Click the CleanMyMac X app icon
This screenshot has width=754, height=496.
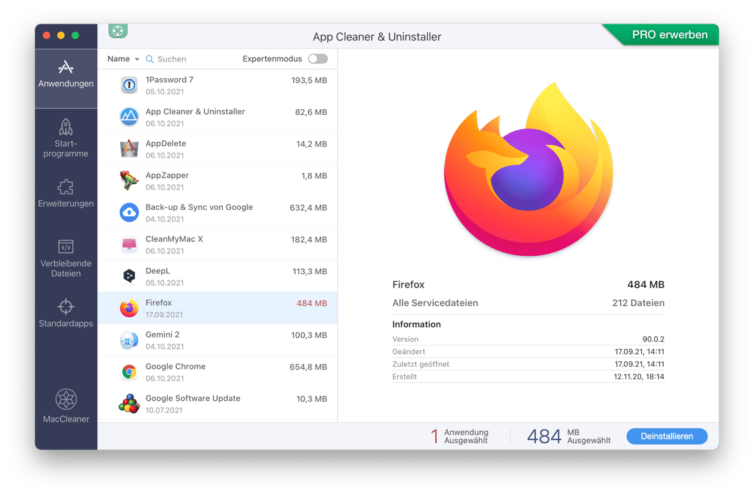point(129,244)
